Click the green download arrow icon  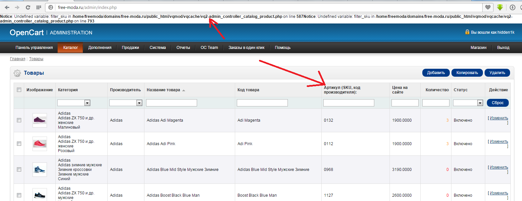pos(500,7)
